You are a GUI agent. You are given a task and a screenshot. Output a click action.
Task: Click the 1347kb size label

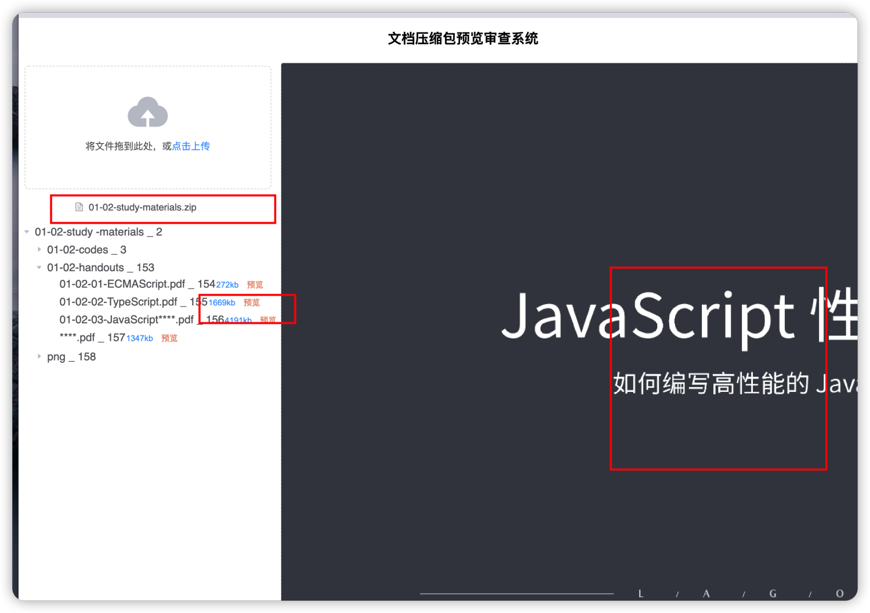click(140, 338)
